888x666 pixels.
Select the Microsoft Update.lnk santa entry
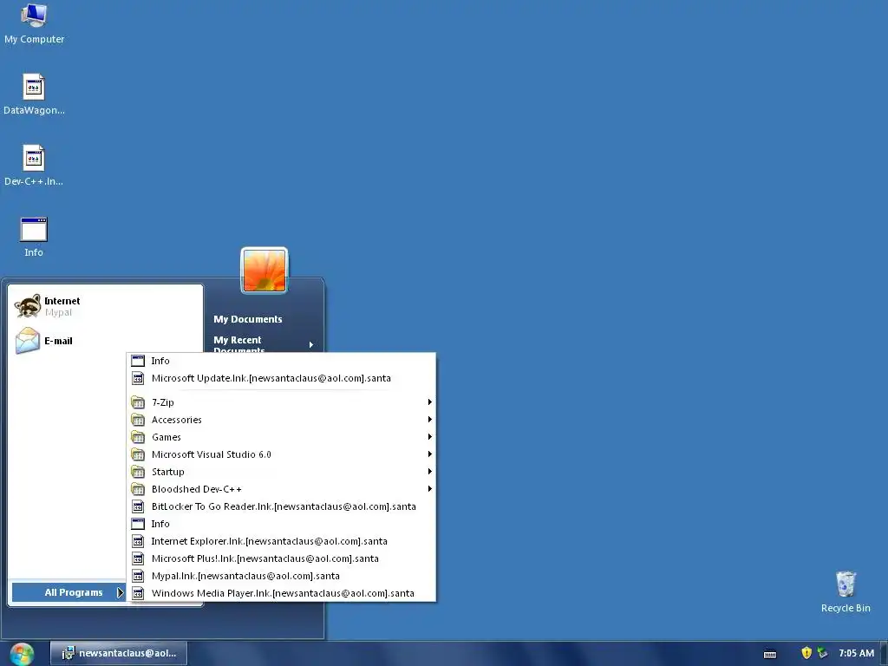(x=282, y=378)
